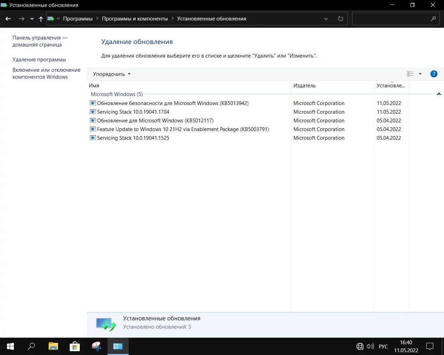444x355 pixels.
Task: Click the icon of update KB5012117
Action: (93, 120)
